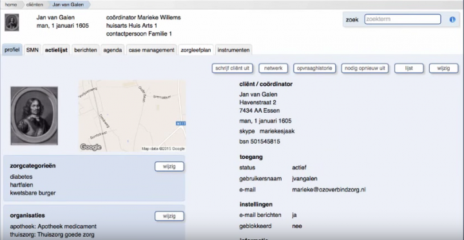The image size is (464, 240).
Task: Click the 7434 AA Essen postal line
Action: coord(260,111)
